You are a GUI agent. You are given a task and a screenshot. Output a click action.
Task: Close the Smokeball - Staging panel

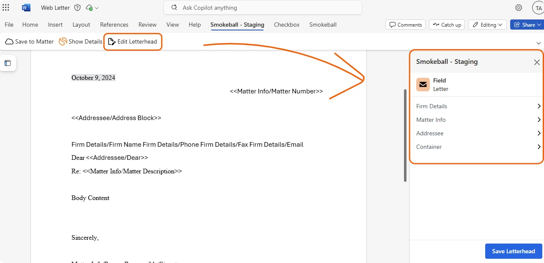537,62
